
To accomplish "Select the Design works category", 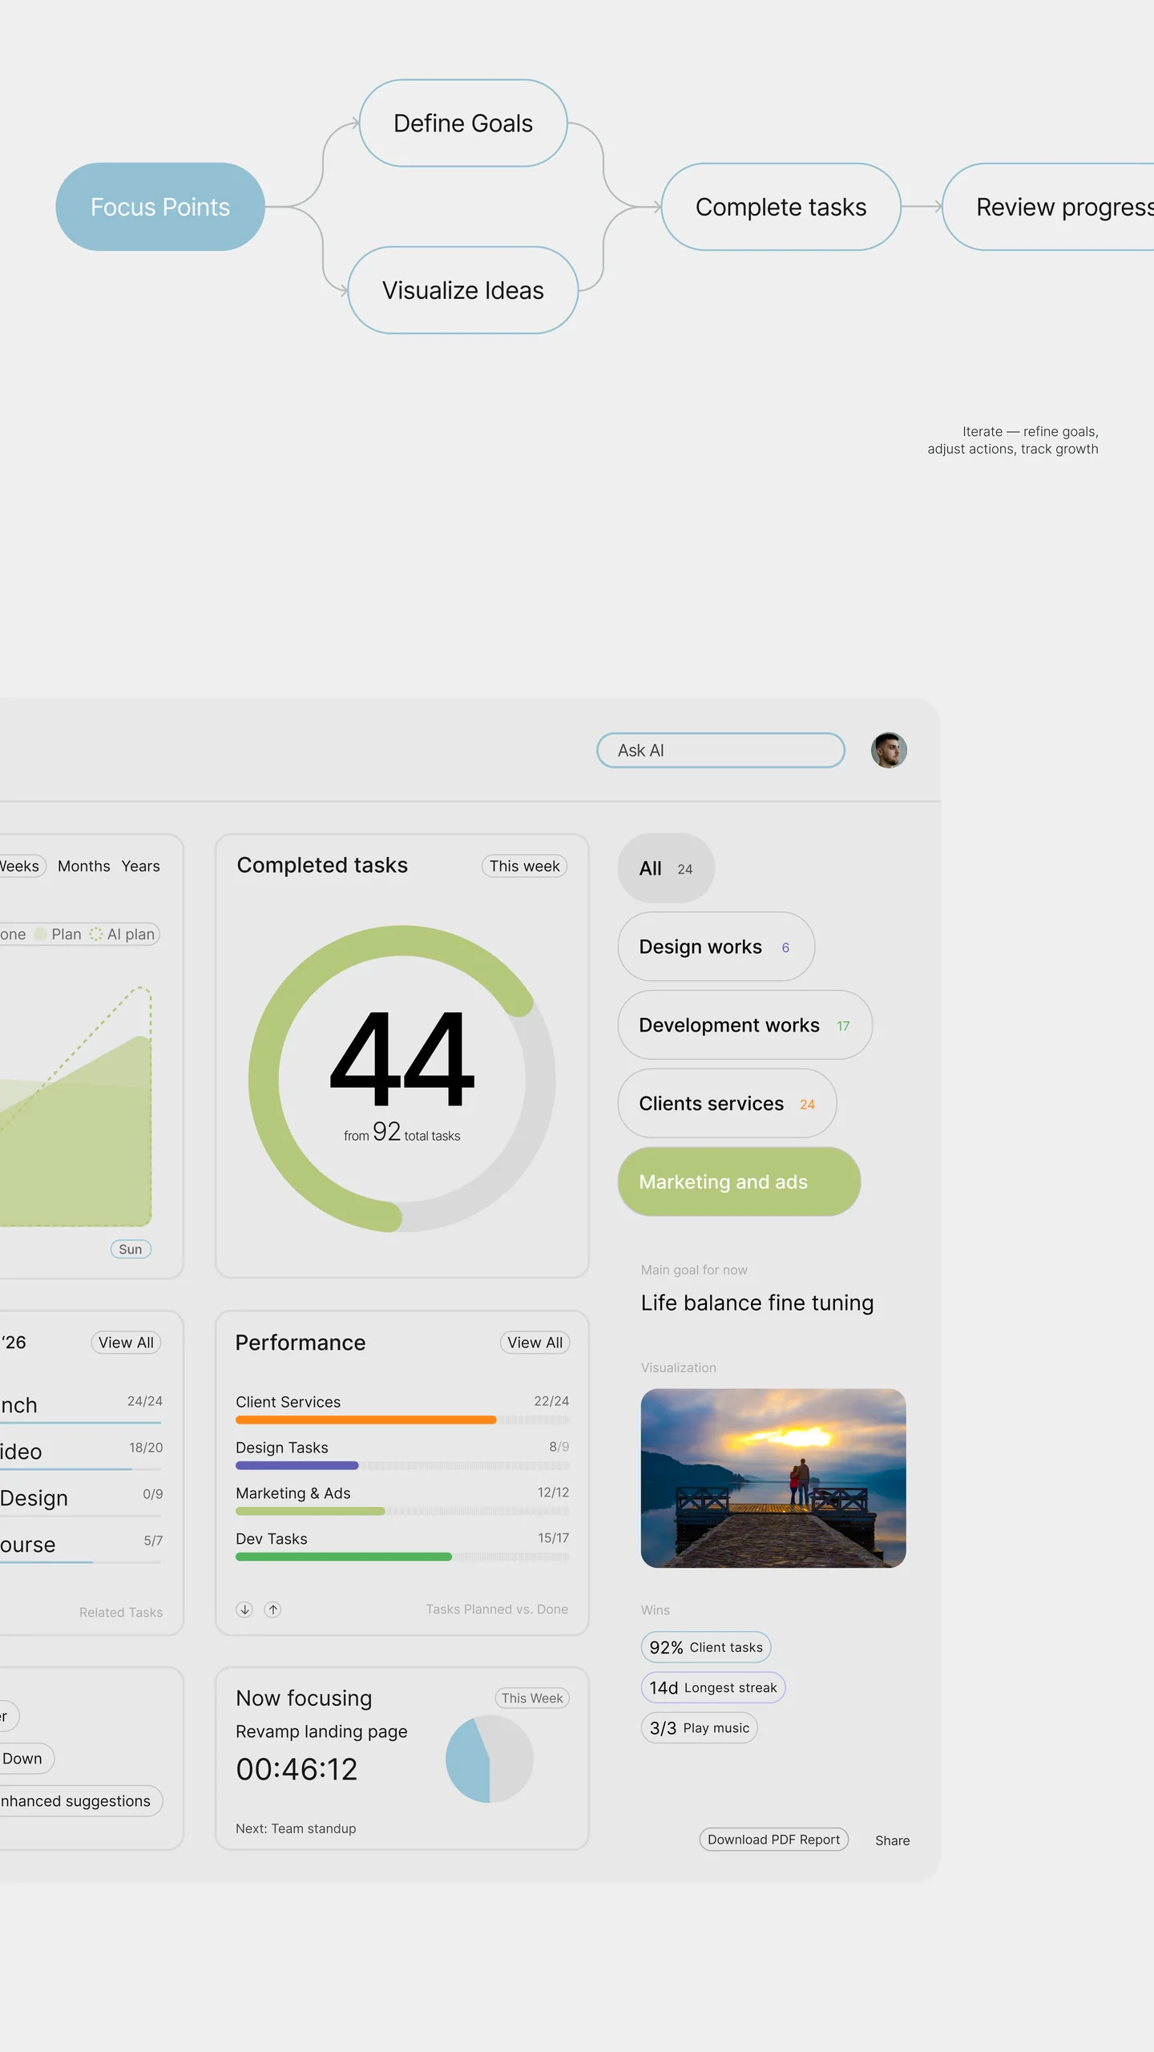I will (x=716, y=947).
